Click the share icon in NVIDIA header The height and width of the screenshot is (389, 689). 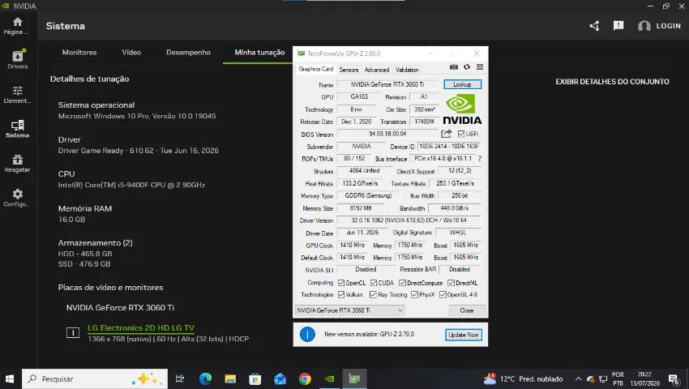[594, 26]
